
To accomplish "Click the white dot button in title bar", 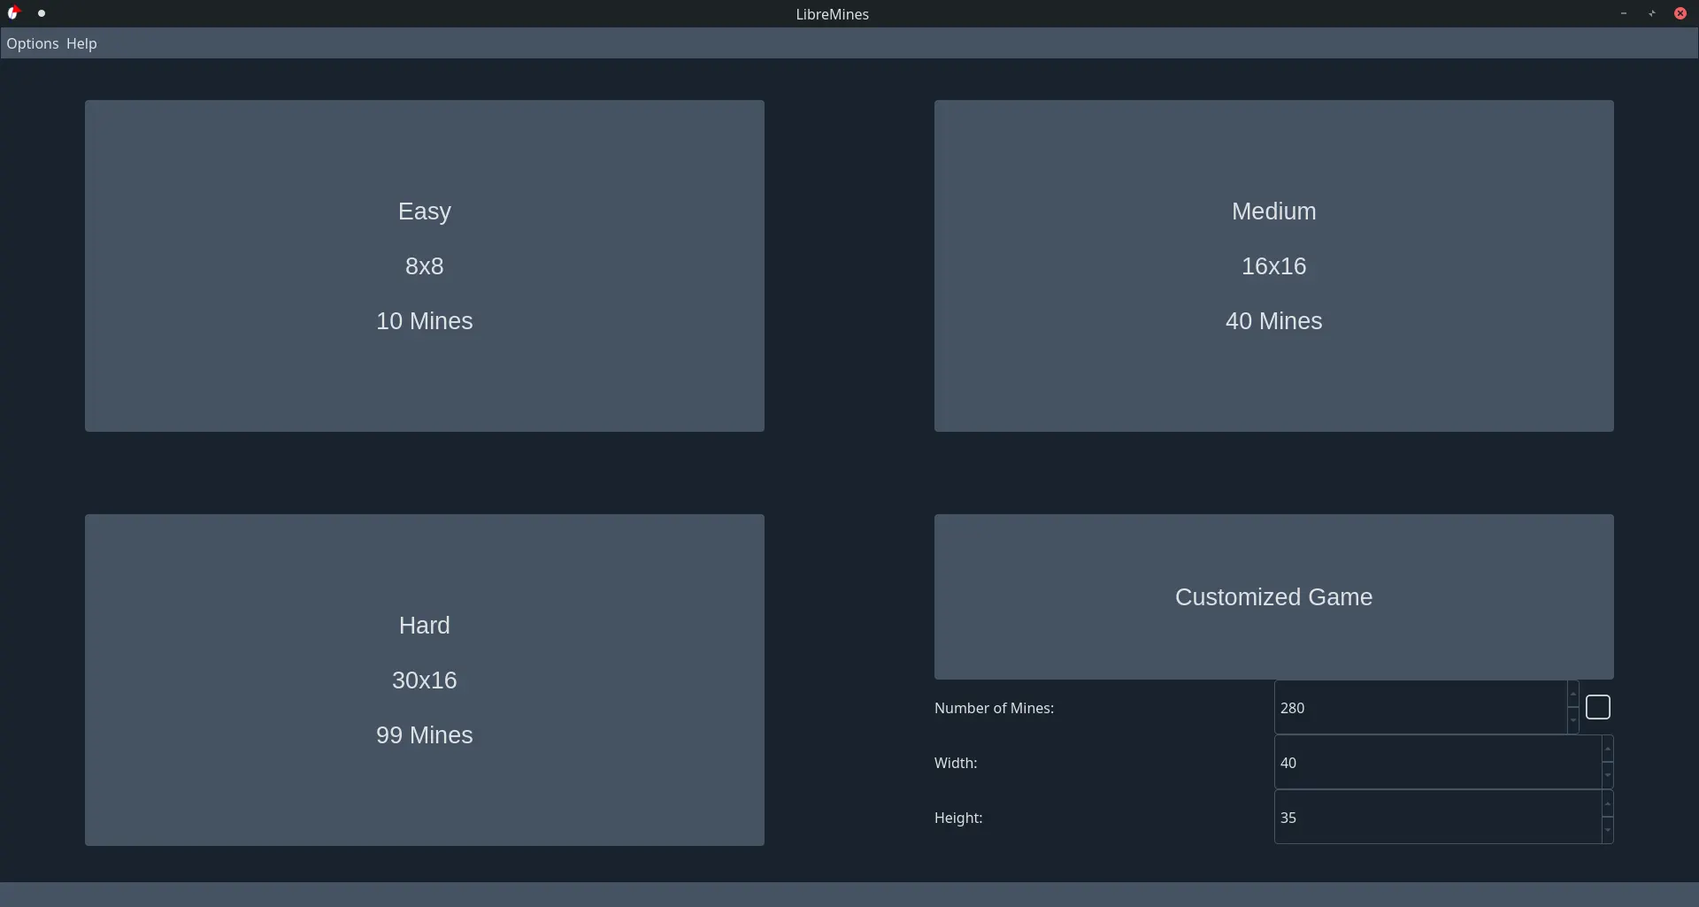I will (42, 13).
